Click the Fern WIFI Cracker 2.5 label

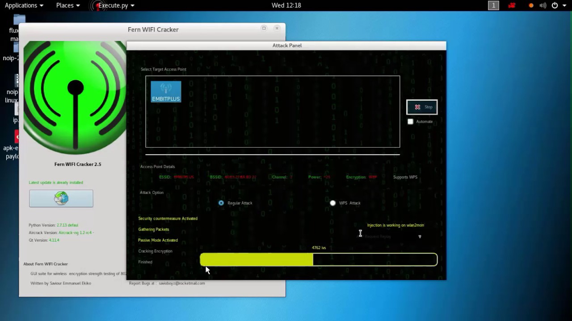point(78,164)
